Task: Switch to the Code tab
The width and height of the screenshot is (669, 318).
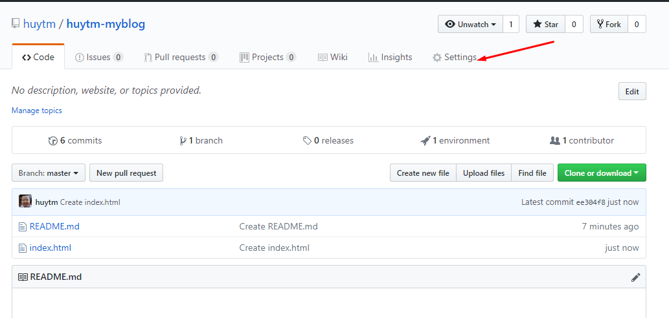Action: coord(38,57)
